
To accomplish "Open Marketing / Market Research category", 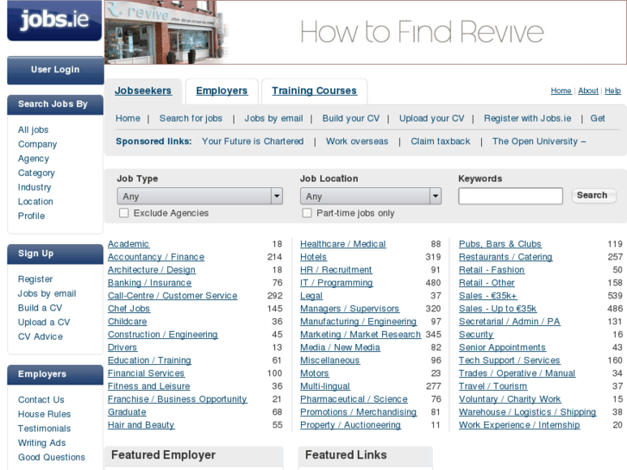I will 361,335.
